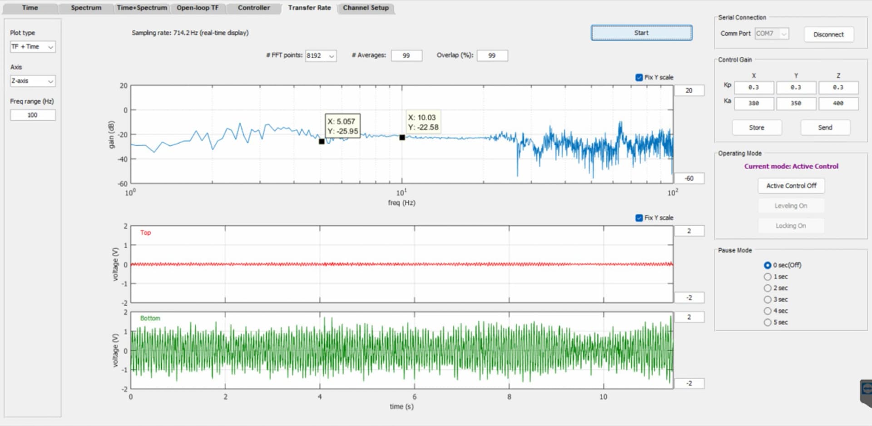Turn Active Control Off
Screen dimensions: 872x426
[x=791, y=186]
